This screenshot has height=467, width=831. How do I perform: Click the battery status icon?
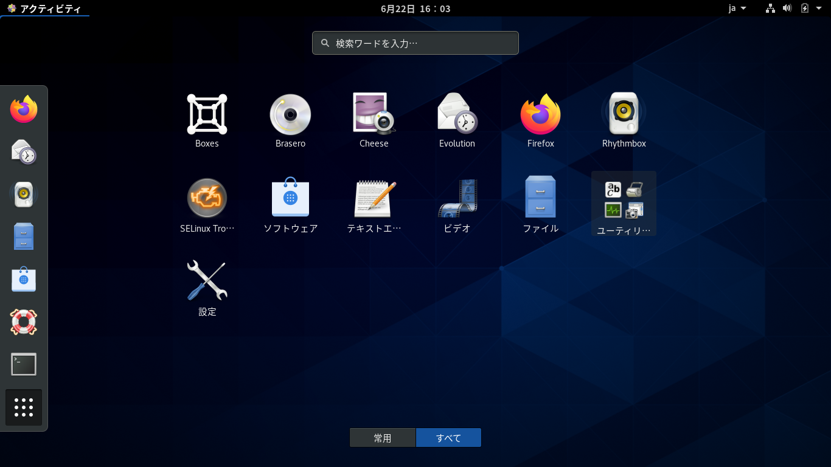(805, 9)
